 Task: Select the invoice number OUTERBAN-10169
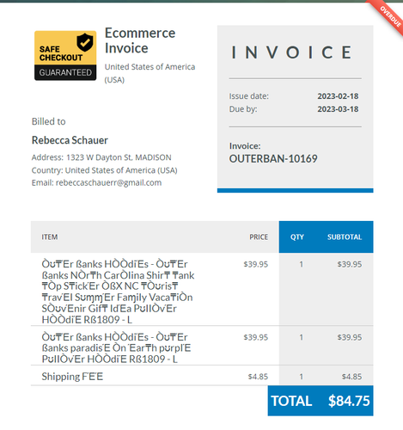coord(273,158)
